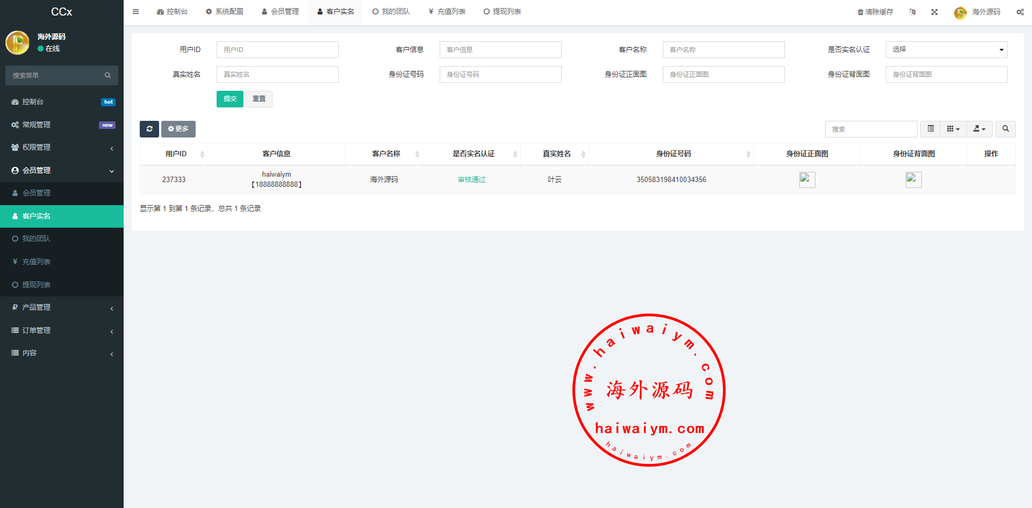Click the magnifier icon beside table toolbar
This screenshot has height=508, width=1032.
coord(1005,129)
